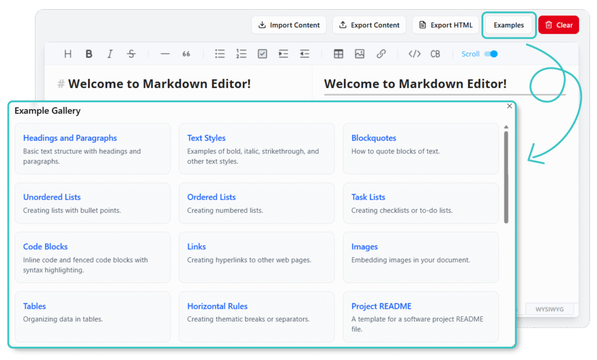
Task: Click the red Clear button
Action: pyautogui.click(x=558, y=25)
